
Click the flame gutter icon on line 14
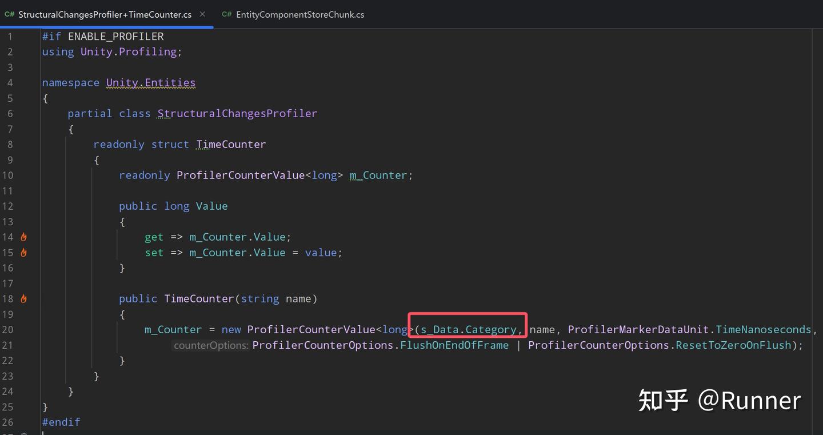pyautogui.click(x=24, y=237)
